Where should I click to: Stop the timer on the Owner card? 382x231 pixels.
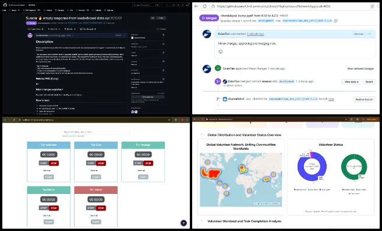click(101, 208)
